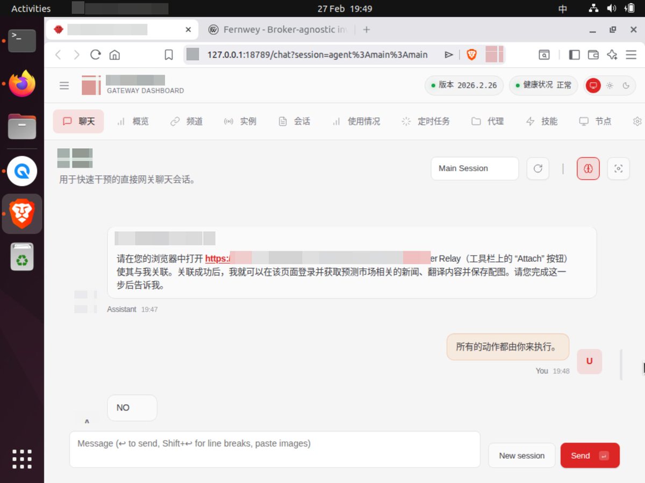Screen dimensions: 645x483
Task: Refresh the current chat session
Action: click(x=537, y=168)
